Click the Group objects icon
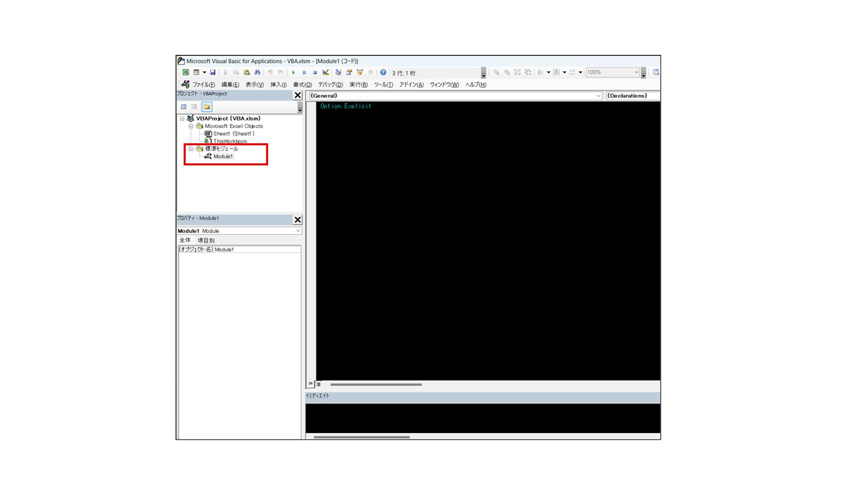Viewport: 858px width, 482px height. pyautogui.click(x=517, y=72)
